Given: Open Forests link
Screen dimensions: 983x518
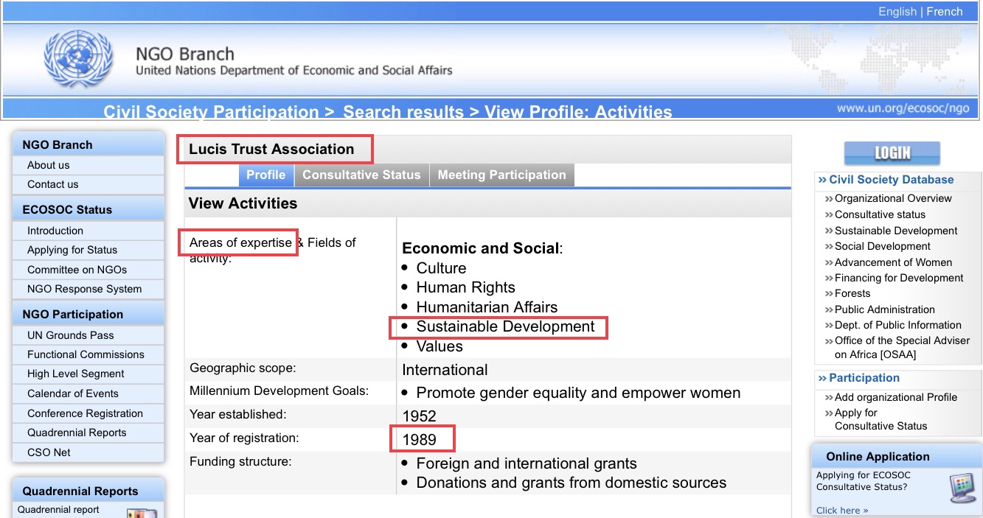Looking at the screenshot, I should 852,293.
